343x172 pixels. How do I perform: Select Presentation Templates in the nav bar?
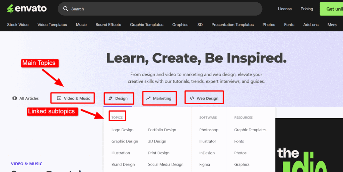point(232,25)
